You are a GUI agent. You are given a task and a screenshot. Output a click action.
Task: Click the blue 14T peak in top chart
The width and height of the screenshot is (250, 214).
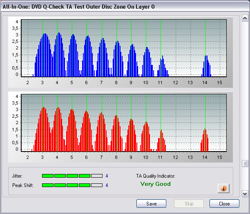pyautogui.click(x=206, y=66)
